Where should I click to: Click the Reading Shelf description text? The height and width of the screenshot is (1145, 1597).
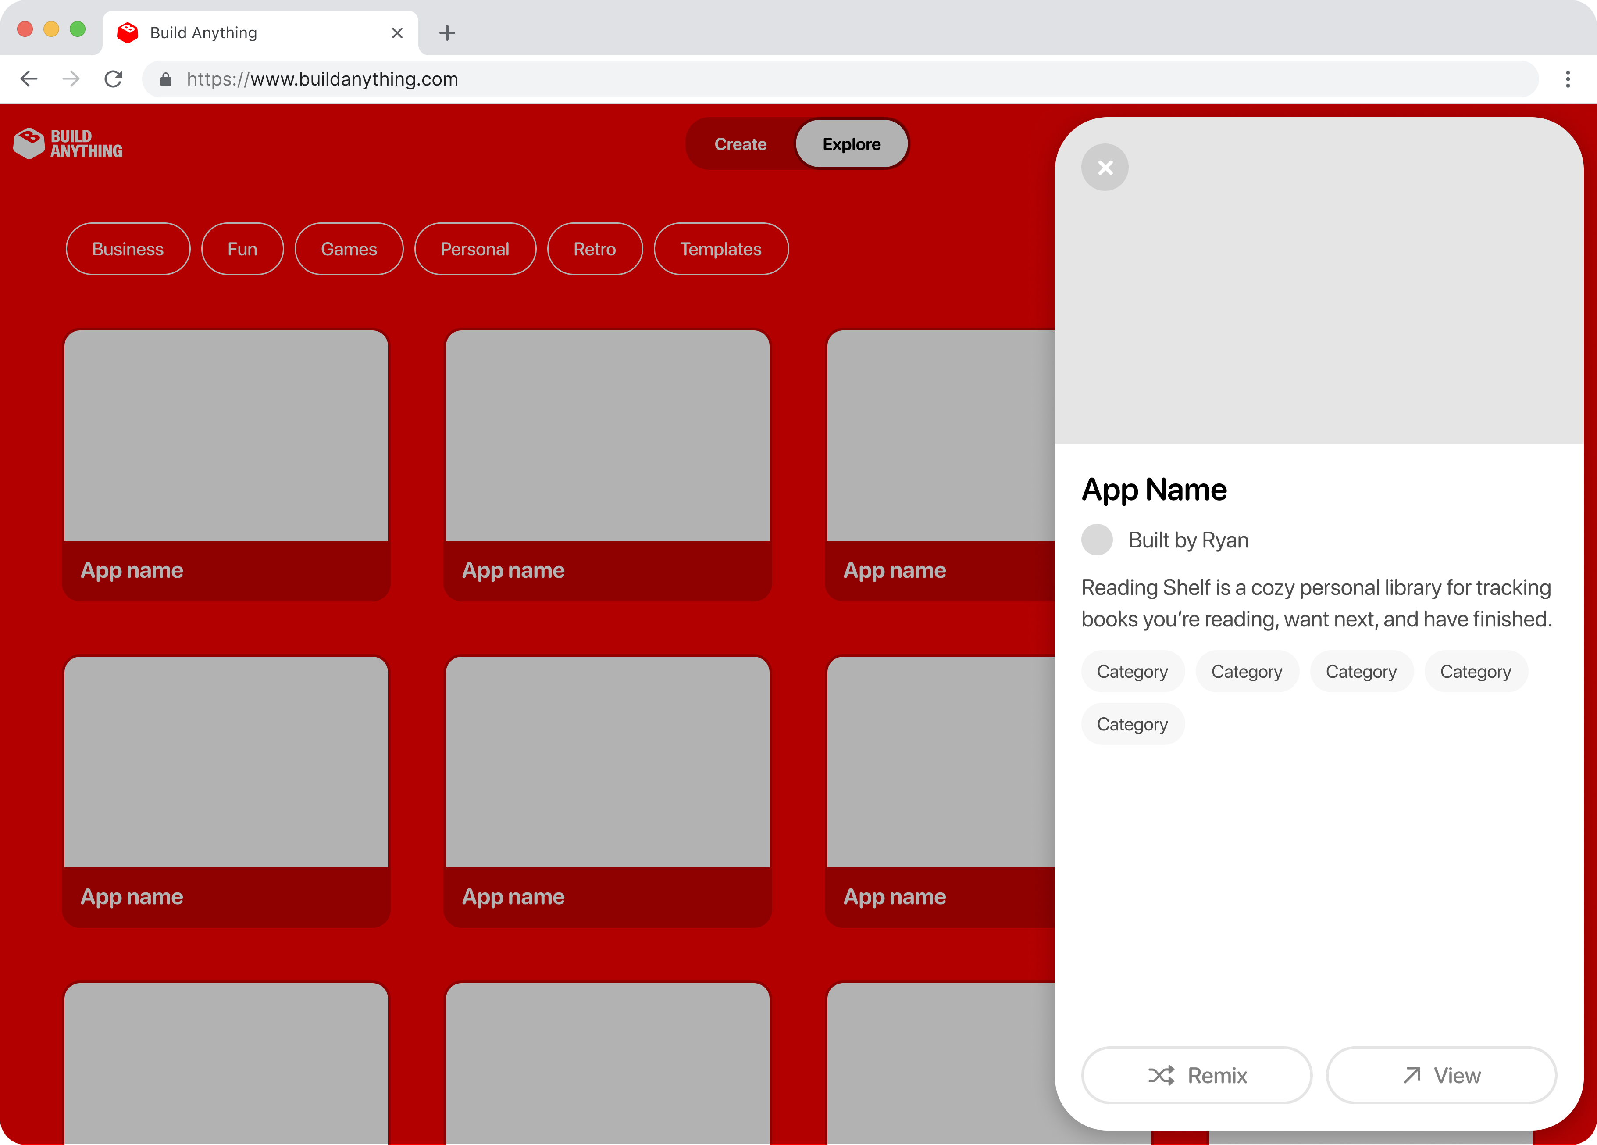point(1317,603)
